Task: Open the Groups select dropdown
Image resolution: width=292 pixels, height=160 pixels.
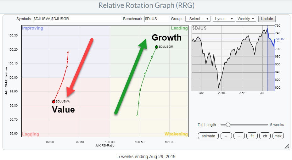Action: [x=198, y=19]
